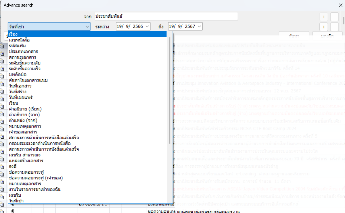Viewport: 345px width, 213px height.
Task: Click the plus button on the จาก row
Action: (324, 17)
